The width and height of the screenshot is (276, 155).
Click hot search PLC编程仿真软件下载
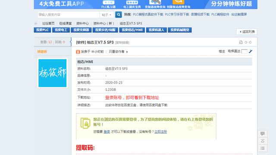pos(148,14)
